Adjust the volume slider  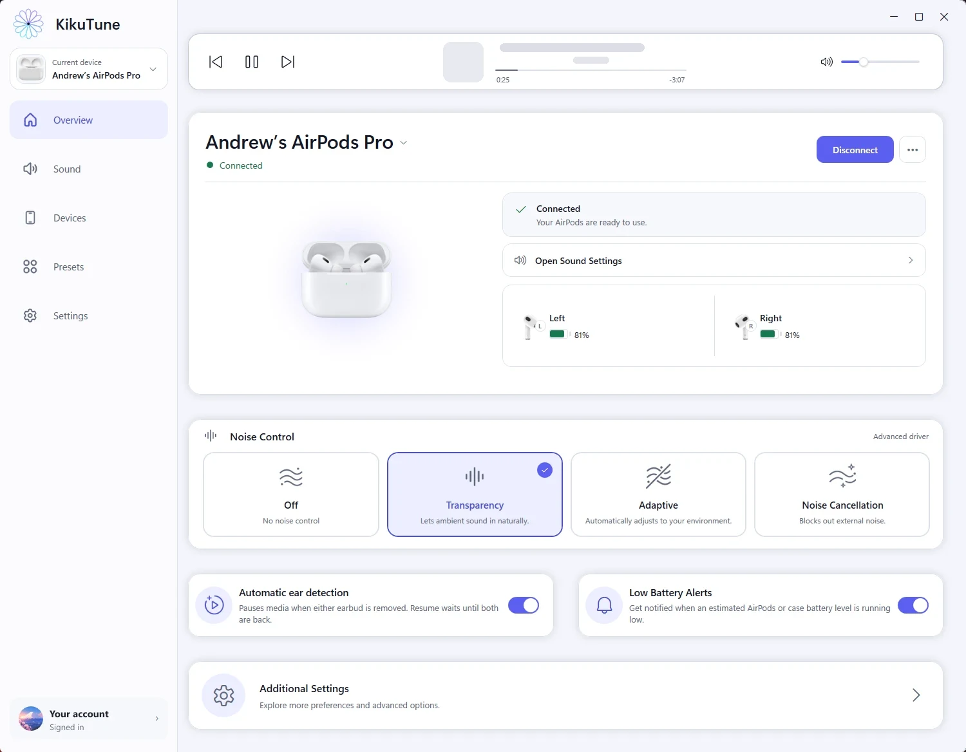pos(880,62)
